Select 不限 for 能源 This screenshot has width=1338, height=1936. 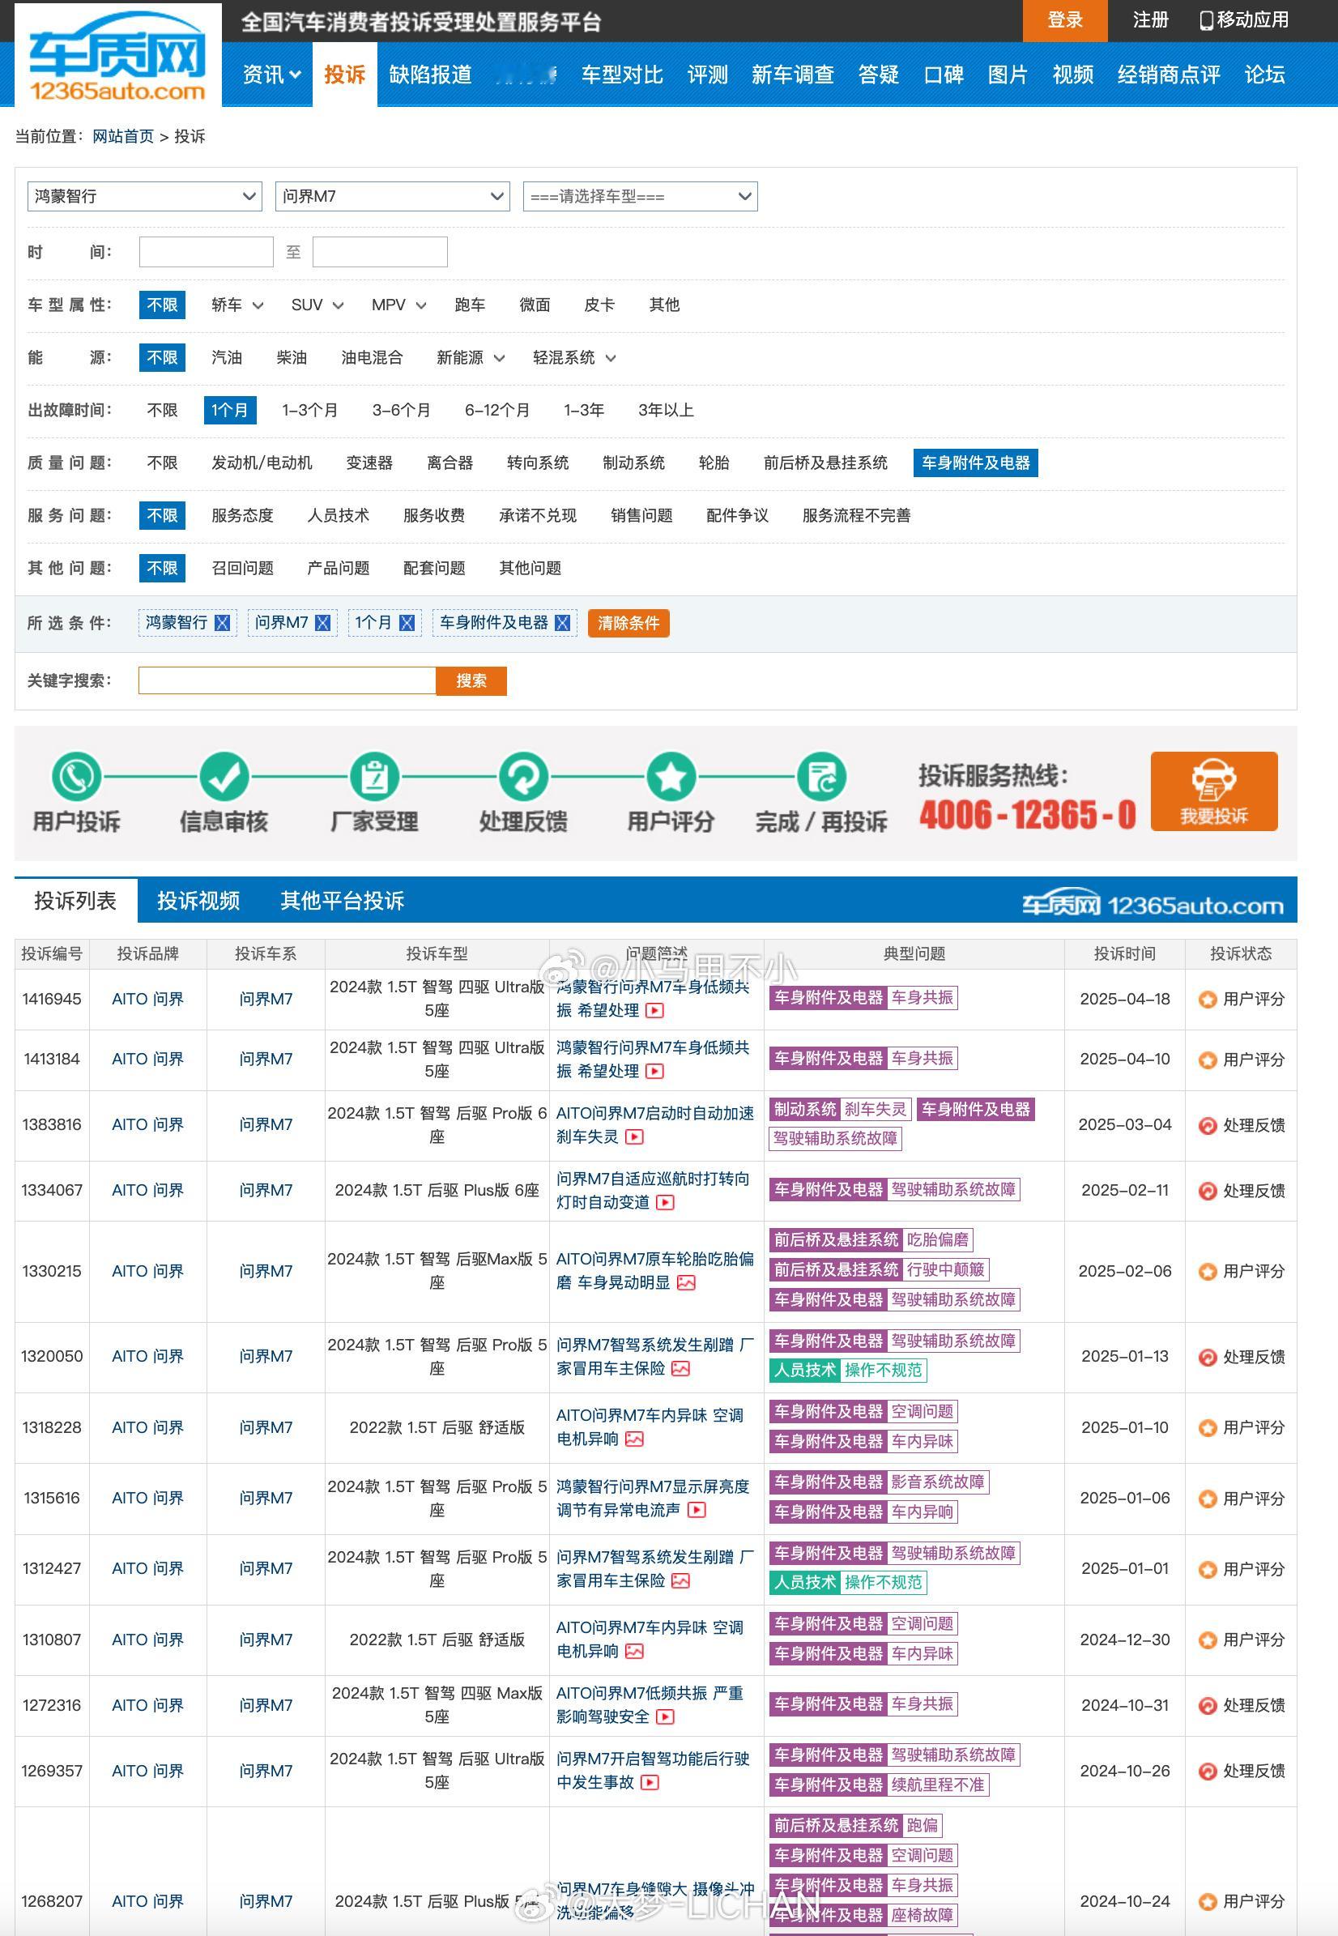click(162, 357)
